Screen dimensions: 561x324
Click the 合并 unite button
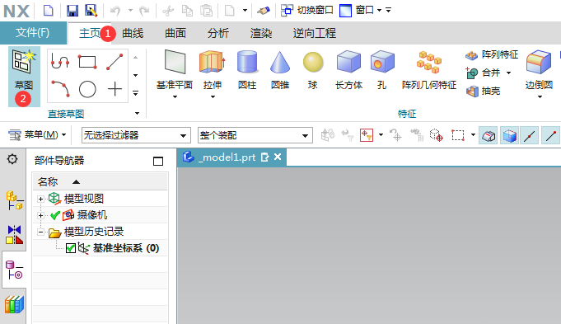pyautogui.click(x=483, y=73)
